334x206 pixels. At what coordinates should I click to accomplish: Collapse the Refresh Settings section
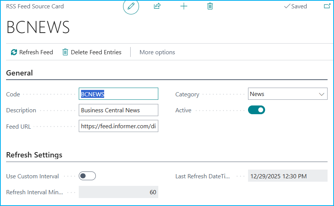point(34,155)
